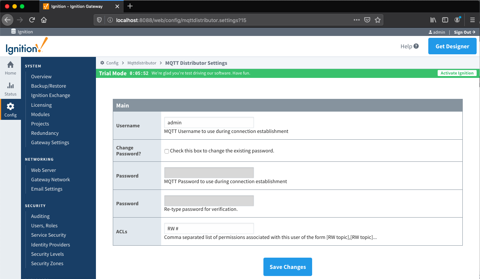Click the Activate Ignition button
Screen dimensions: 480x279
(x=457, y=73)
